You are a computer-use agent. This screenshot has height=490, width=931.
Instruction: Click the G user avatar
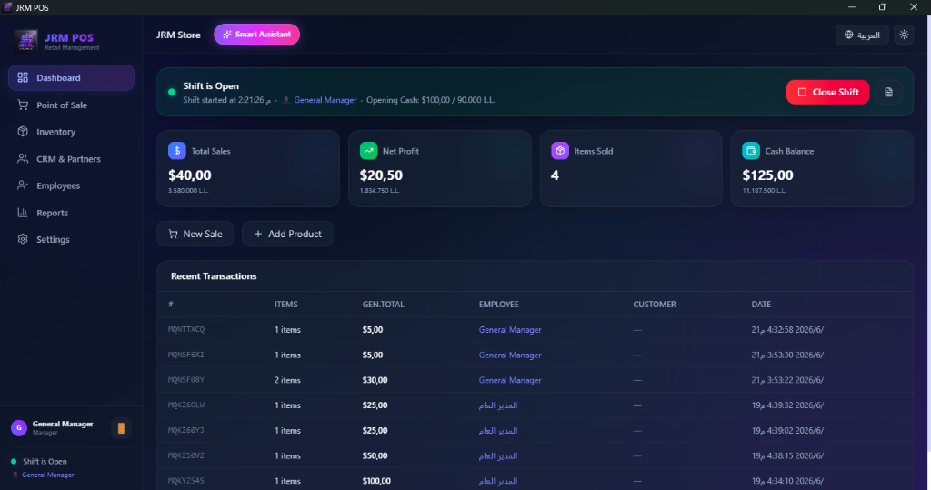(x=19, y=427)
